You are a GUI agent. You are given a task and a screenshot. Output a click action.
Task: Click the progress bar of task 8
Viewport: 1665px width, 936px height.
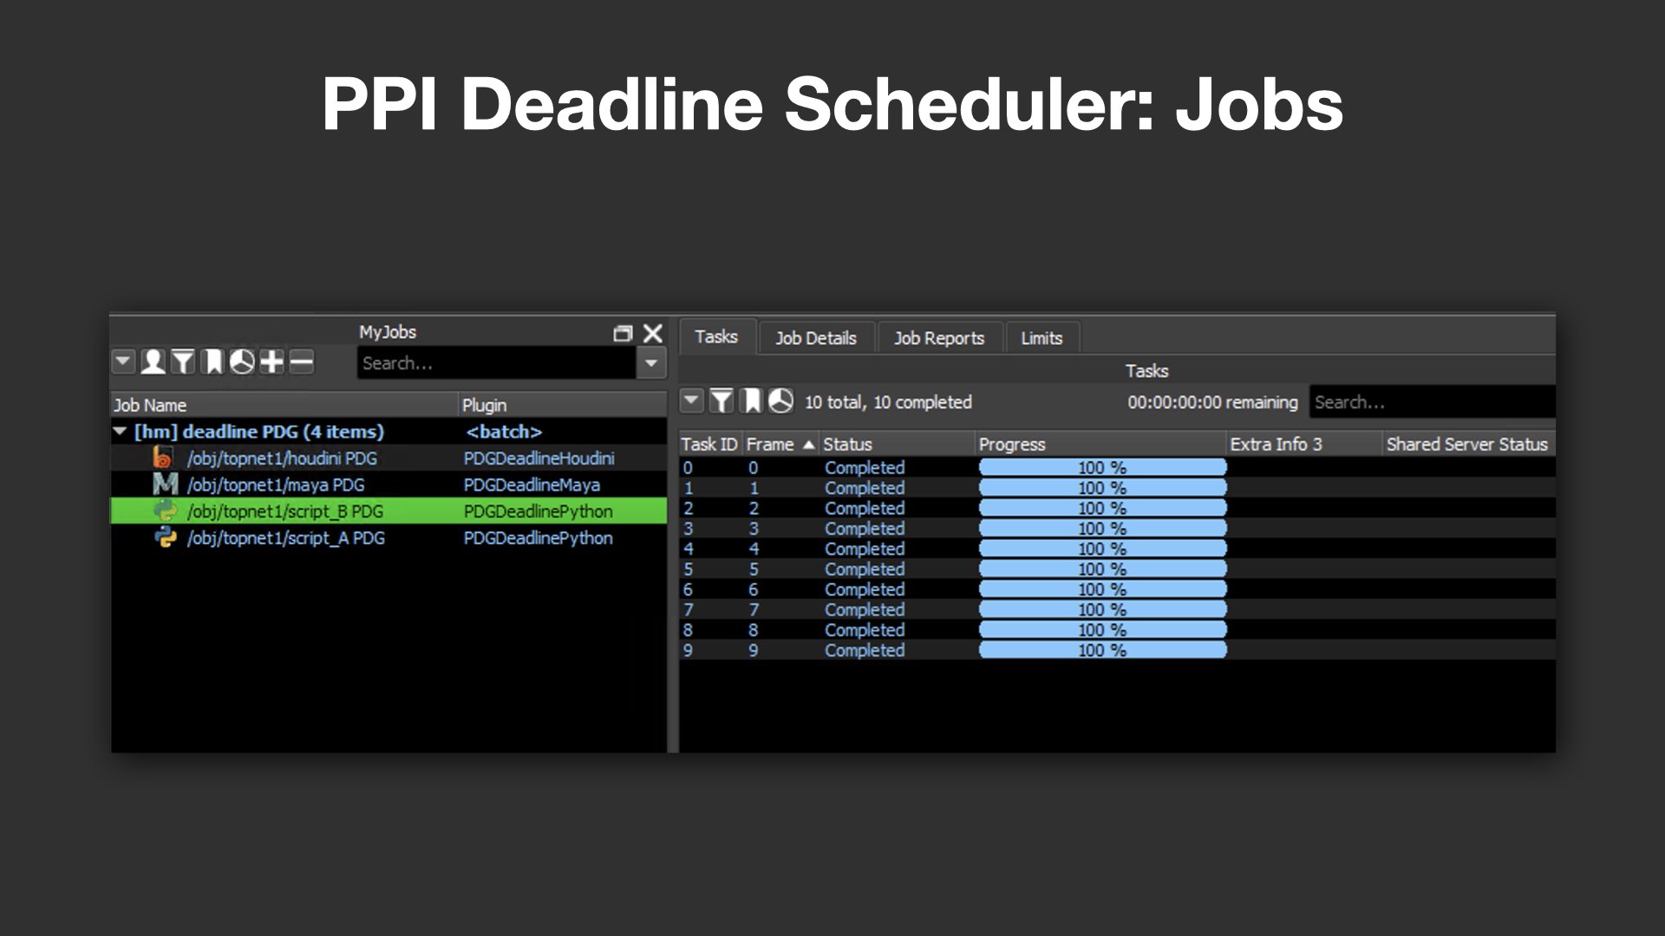click(1102, 630)
